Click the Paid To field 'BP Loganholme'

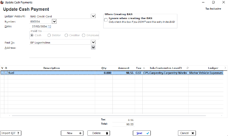pos(60,42)
